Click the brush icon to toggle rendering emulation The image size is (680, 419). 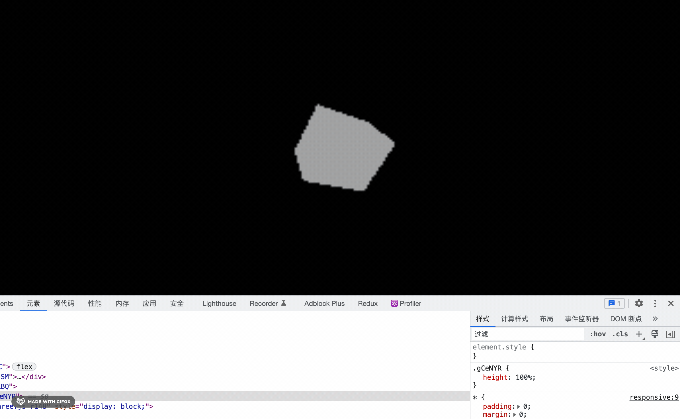tap(655, 334)
